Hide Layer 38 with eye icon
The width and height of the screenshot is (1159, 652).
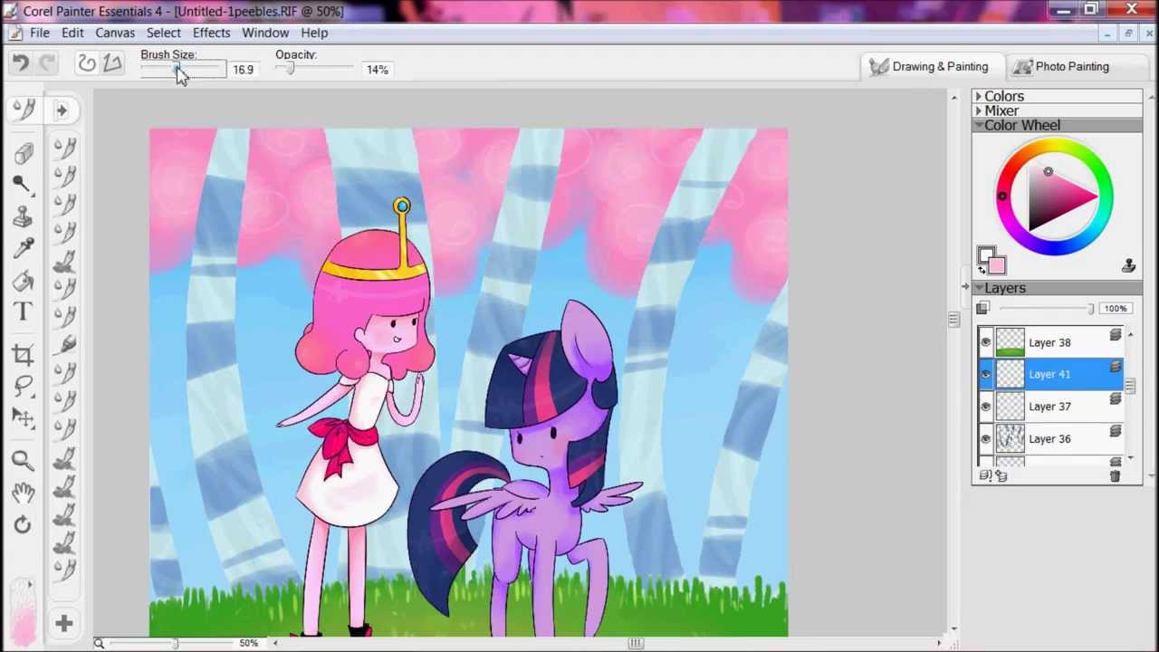(985, 342)
